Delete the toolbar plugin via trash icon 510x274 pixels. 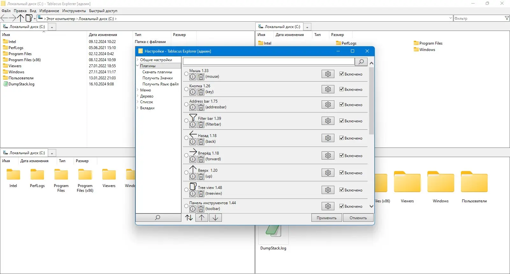click(x=201, y=209)
